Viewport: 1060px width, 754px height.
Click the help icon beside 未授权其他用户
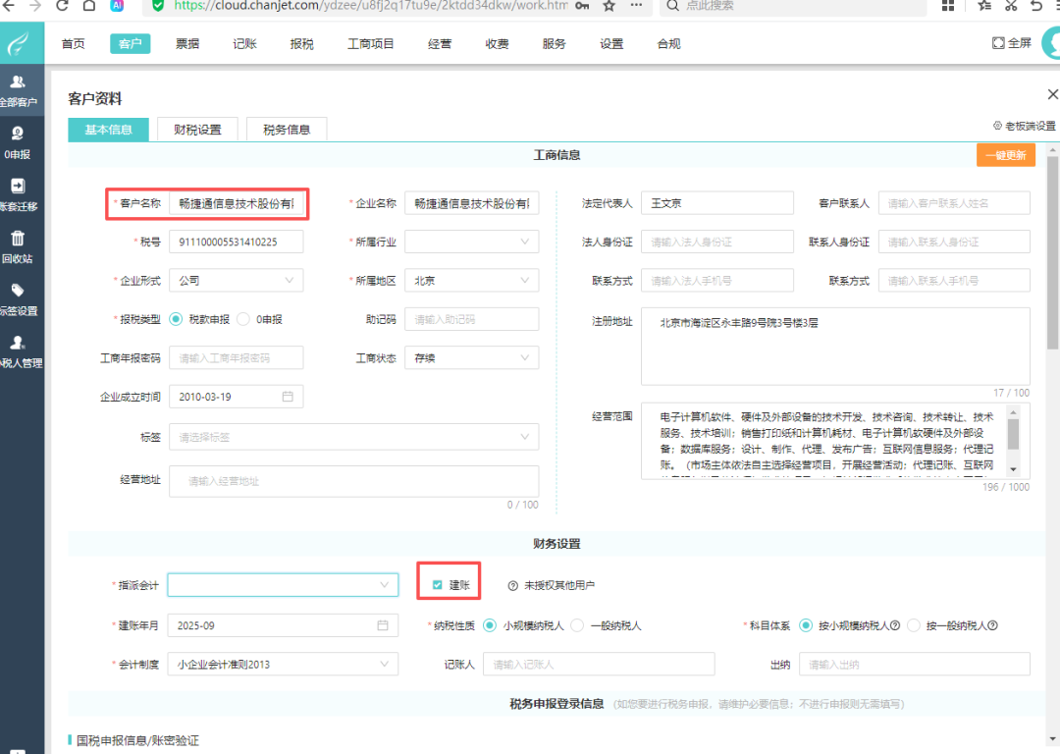click(x=513, y=585)
